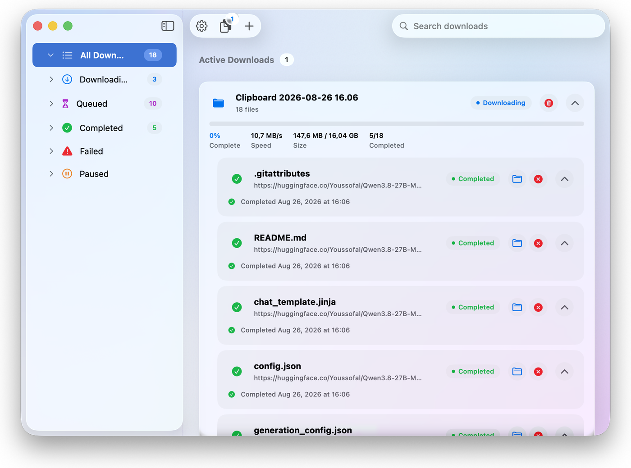Click the .gitattributes completion timestamp
This screenshot has height=468, width=631.
coord(295,202)
